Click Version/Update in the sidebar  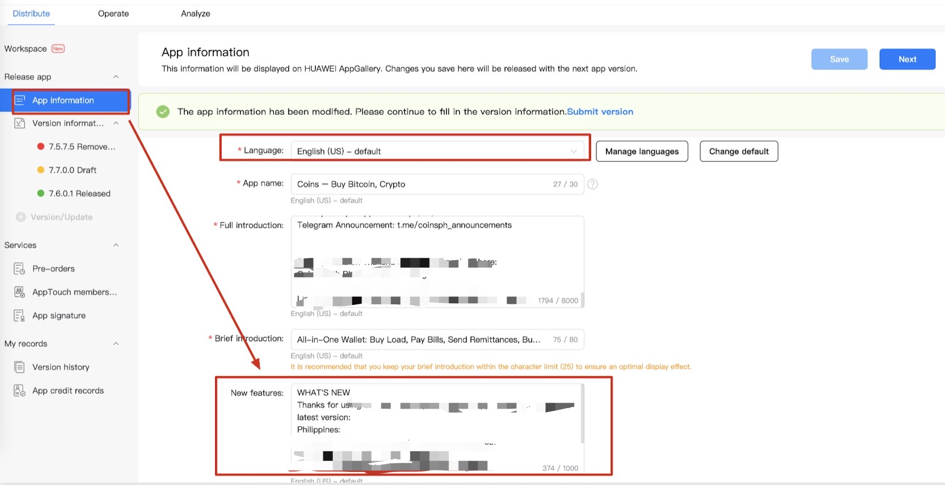click(61, 217)
